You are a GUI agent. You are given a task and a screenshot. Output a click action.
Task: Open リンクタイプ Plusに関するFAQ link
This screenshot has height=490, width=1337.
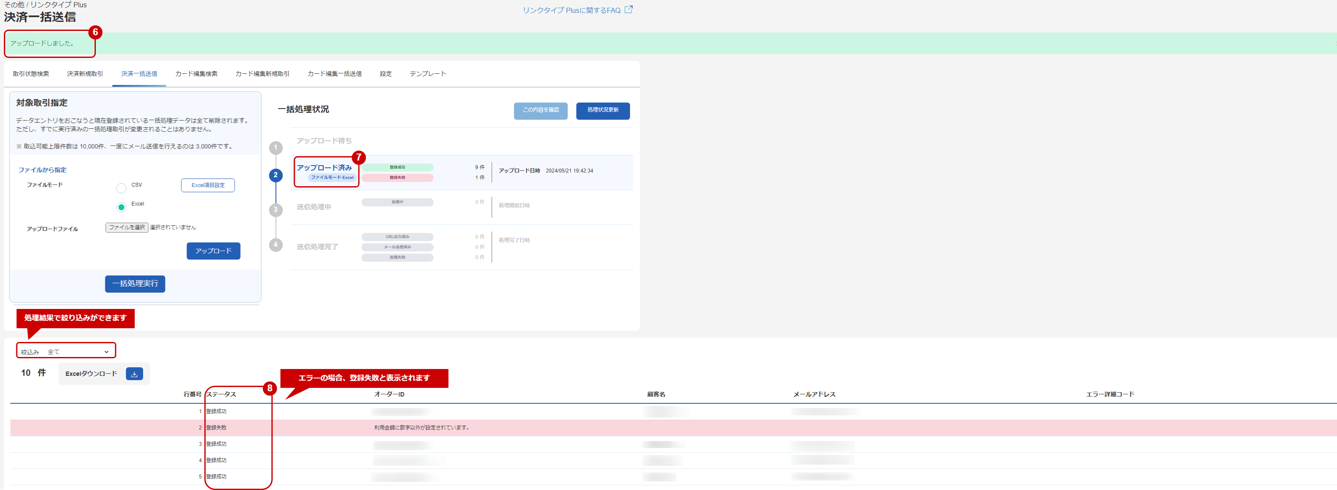572,10
